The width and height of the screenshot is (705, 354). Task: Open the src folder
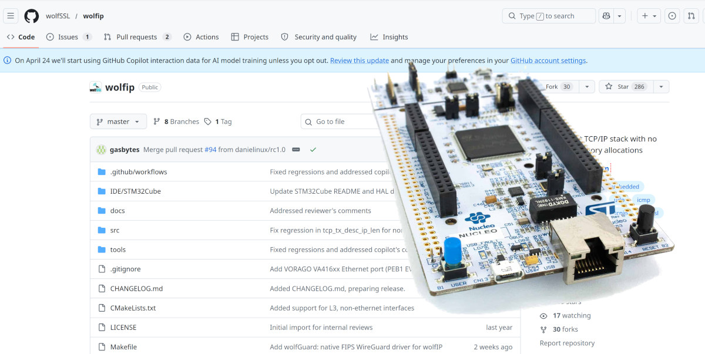tap(115, 230)
